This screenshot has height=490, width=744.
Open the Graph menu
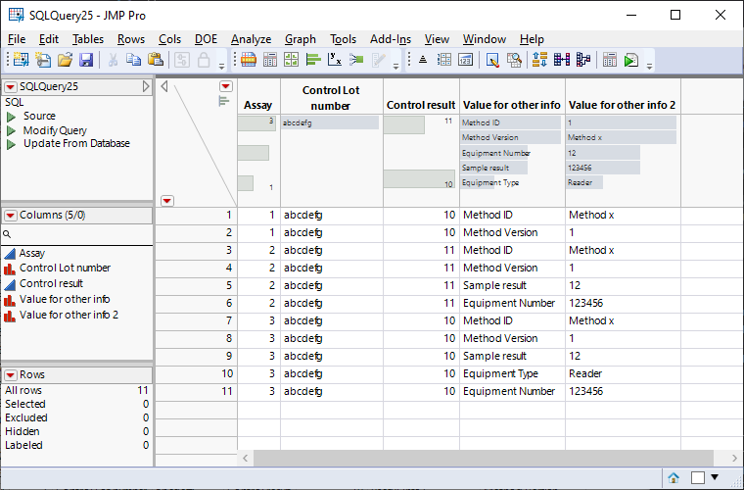(301, 39)
